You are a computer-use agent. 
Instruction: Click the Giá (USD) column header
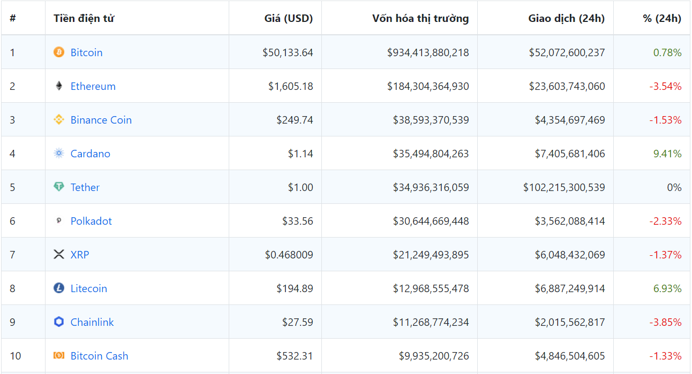tap(289, 18)
